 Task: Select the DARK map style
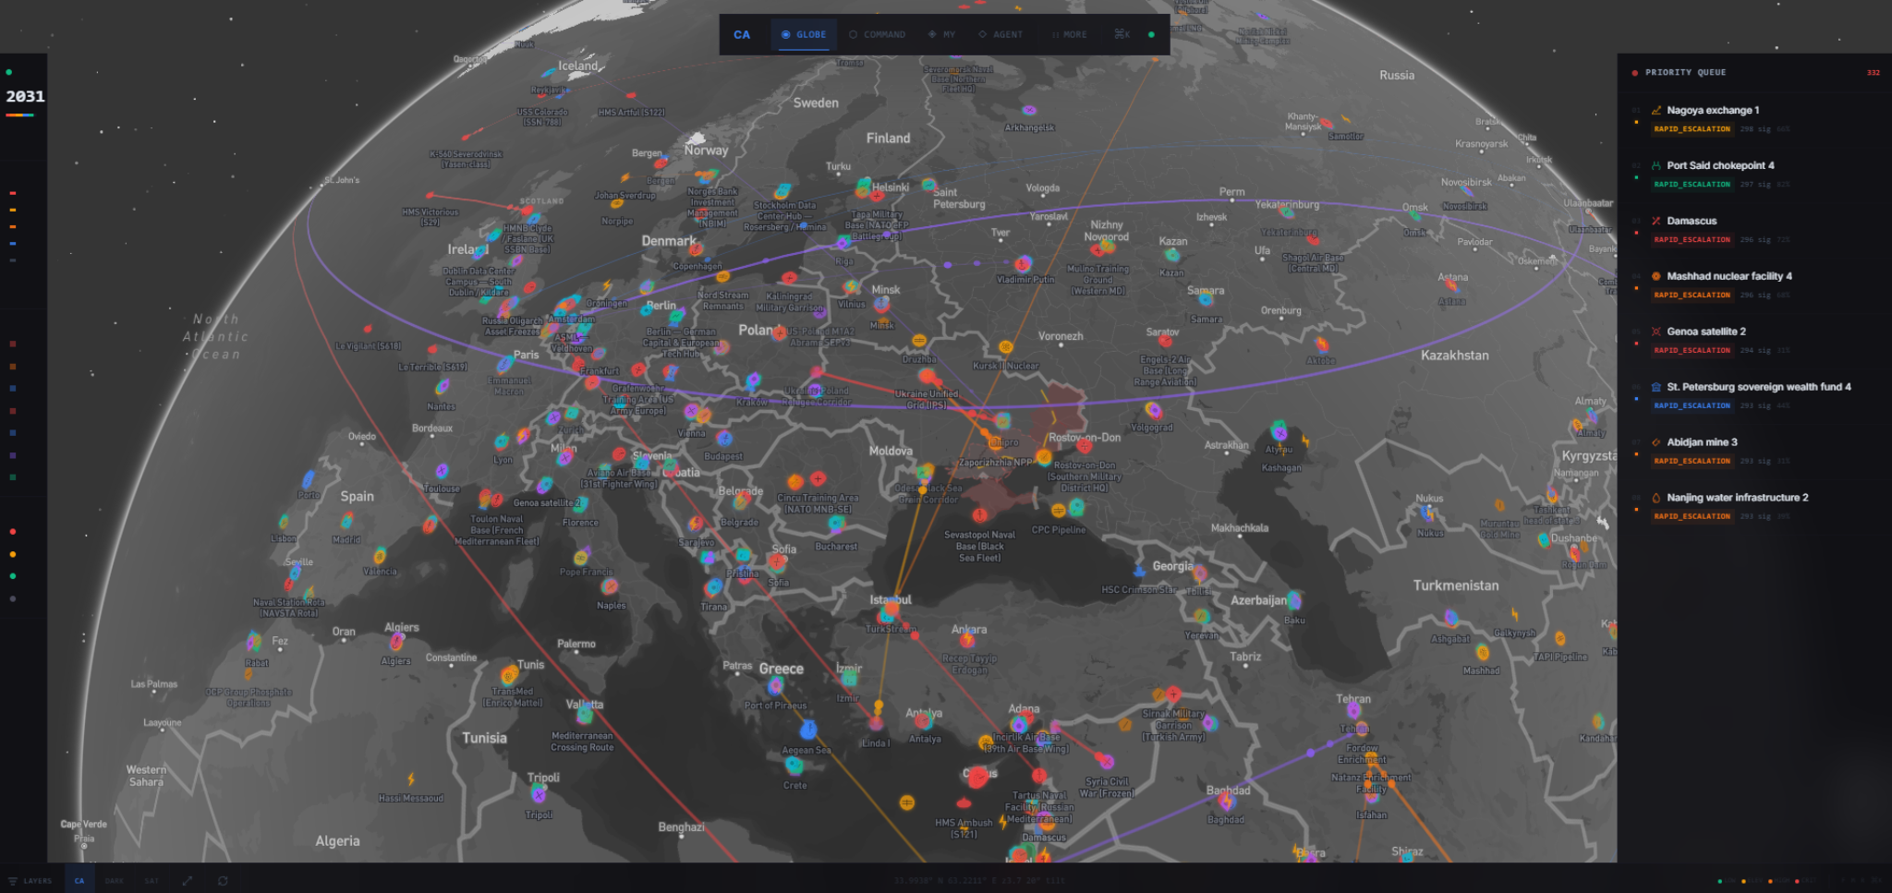coord(115,881)
